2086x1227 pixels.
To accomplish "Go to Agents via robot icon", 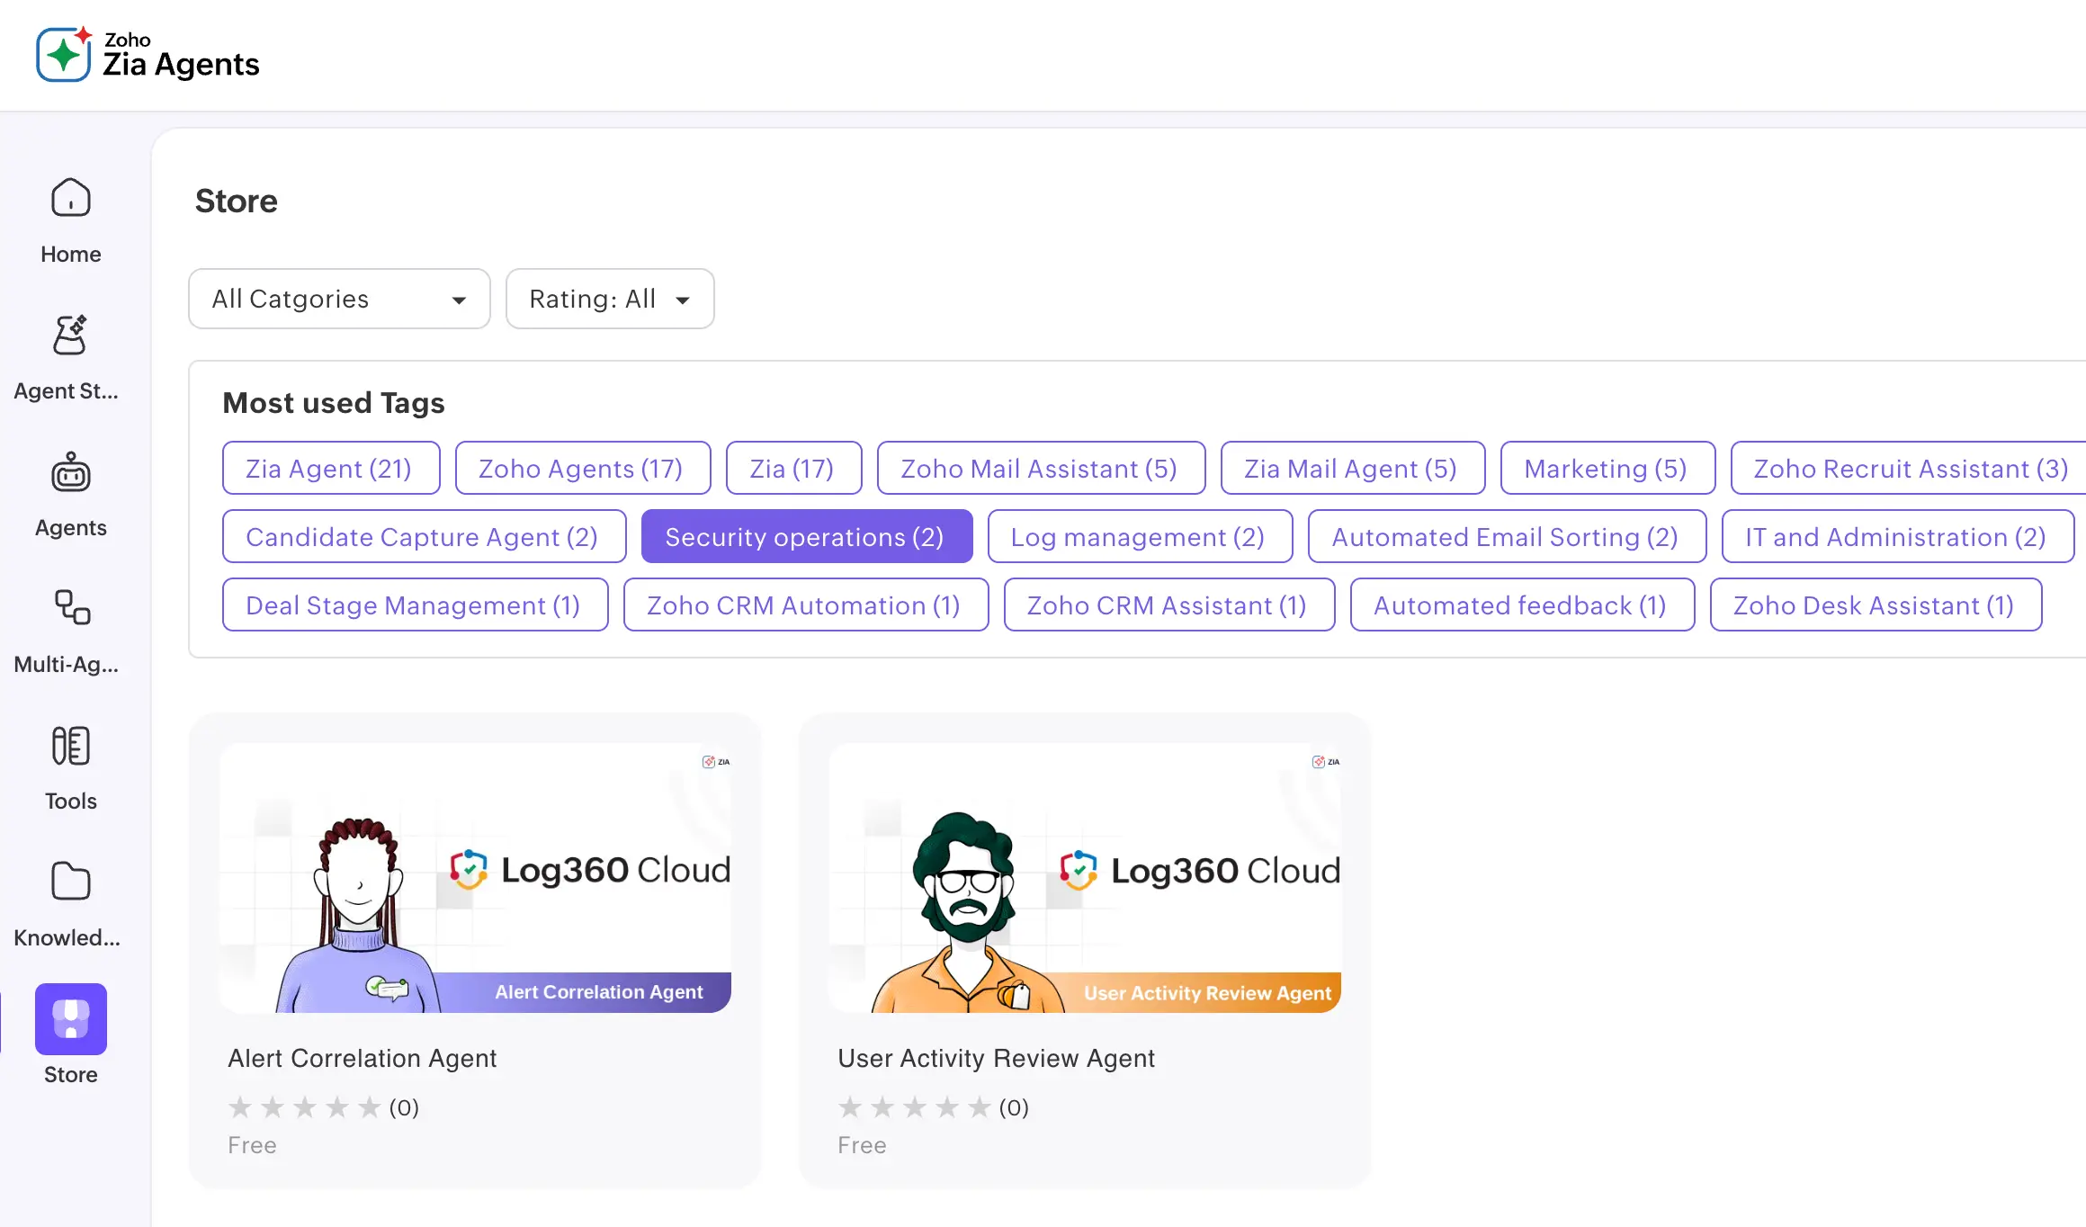I will coord(70,471).
